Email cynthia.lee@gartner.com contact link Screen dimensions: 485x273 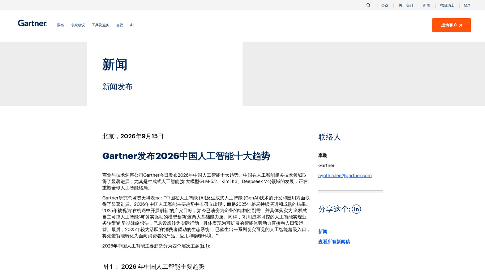[345, 175]
